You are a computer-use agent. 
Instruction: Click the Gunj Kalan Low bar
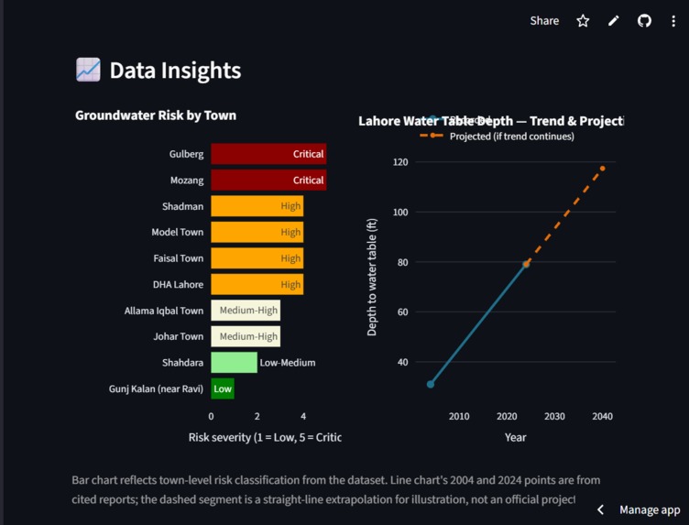223,388
